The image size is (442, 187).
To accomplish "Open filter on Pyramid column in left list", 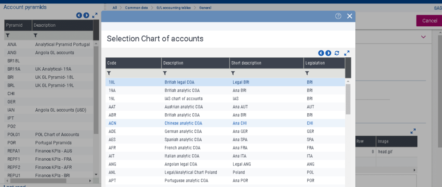I will click(8, 35).
